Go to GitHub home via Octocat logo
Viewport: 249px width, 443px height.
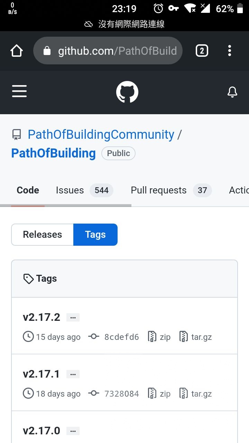click(127, 92)
